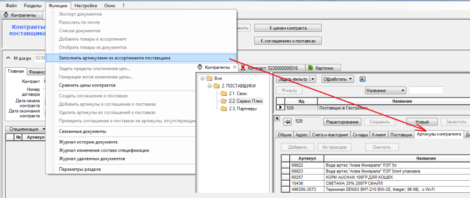470x198 pixels.
Task: Select row Терминал DENSO BHT-210 BW-CE
Action: coord(375,189)
